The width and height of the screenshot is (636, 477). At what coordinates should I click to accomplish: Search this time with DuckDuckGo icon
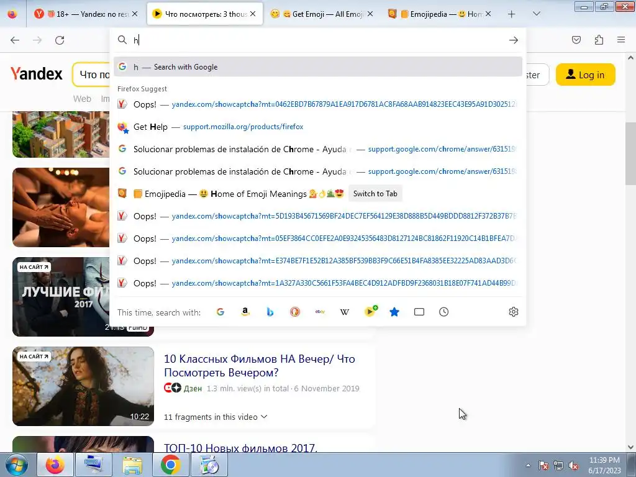point(295,312)
